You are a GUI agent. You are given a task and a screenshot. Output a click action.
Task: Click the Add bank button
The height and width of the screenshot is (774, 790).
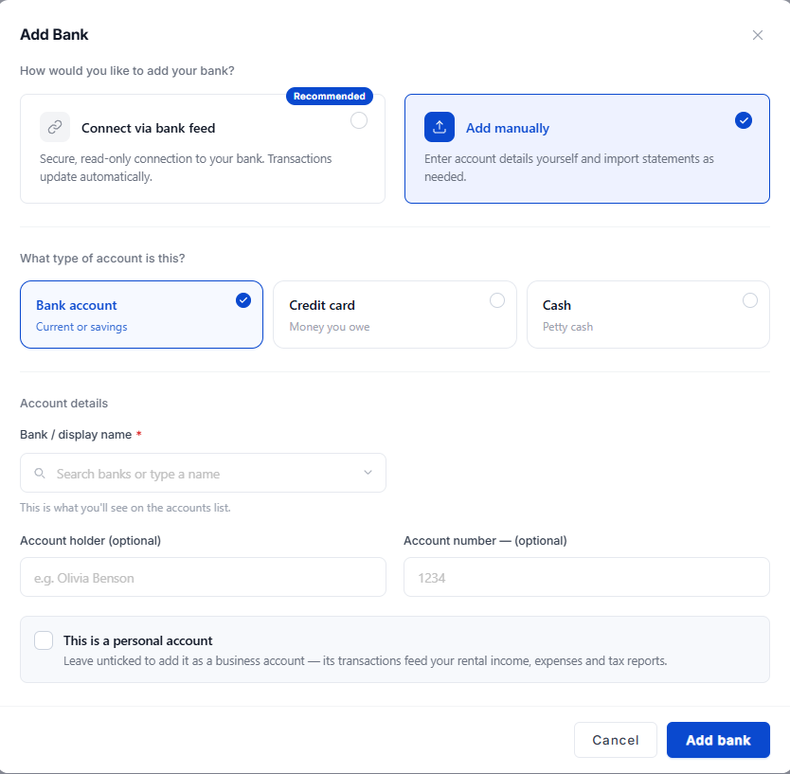coord(718,740)
